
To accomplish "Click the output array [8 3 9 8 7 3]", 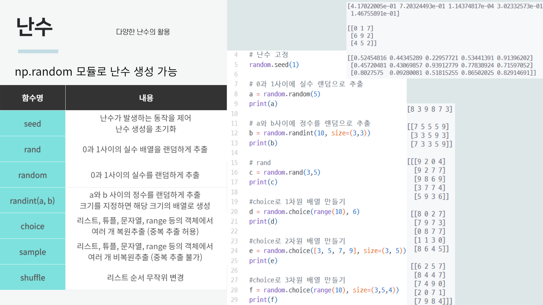I will 430,109.
